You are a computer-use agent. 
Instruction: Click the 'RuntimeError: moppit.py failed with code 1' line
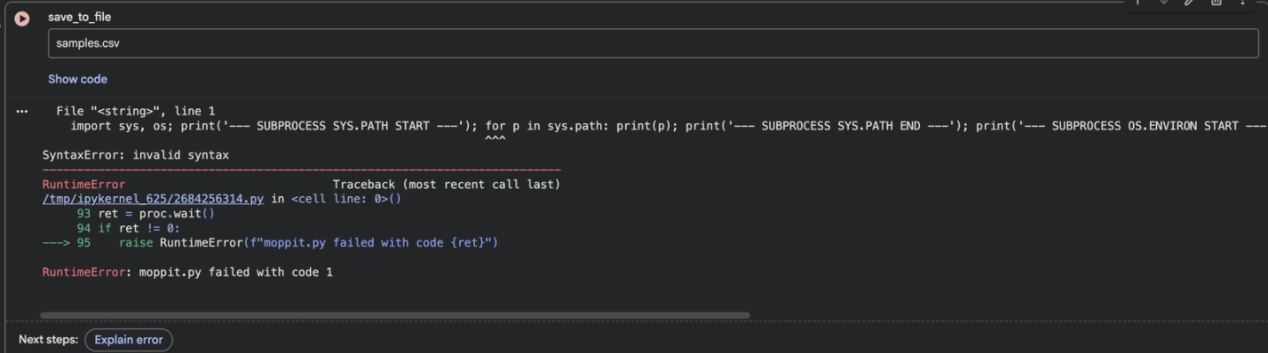[x=188, y=272]
